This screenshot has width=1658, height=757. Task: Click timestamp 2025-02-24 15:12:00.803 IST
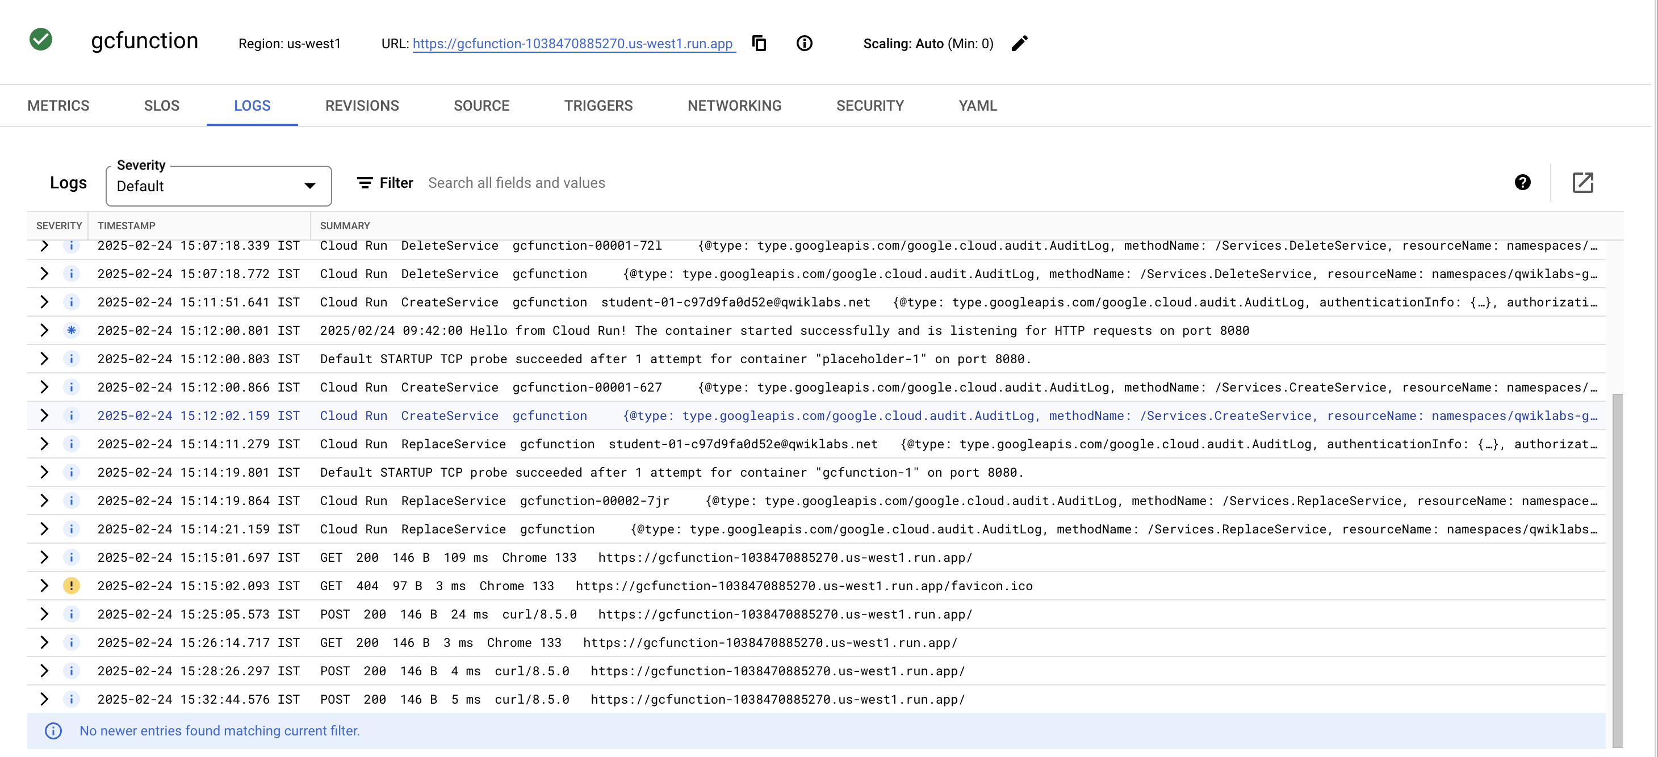(199, 359)
